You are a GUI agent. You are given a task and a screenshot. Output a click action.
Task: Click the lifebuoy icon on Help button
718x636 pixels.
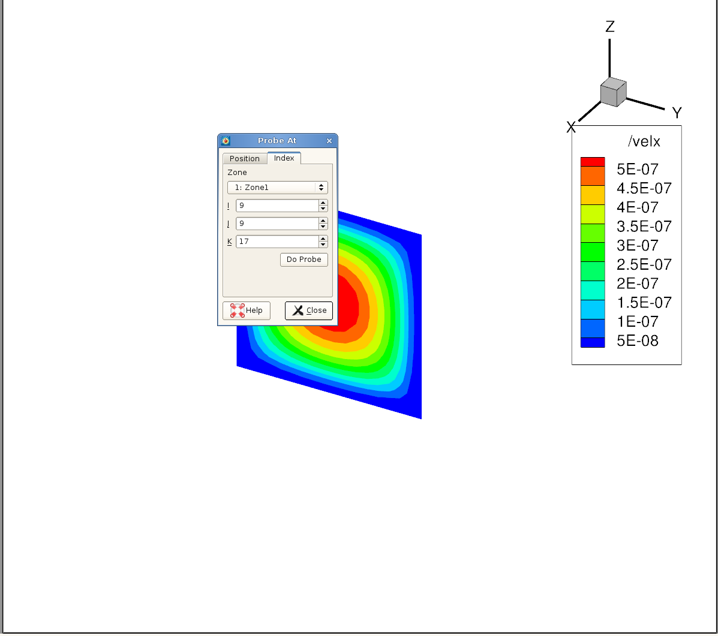238,311
